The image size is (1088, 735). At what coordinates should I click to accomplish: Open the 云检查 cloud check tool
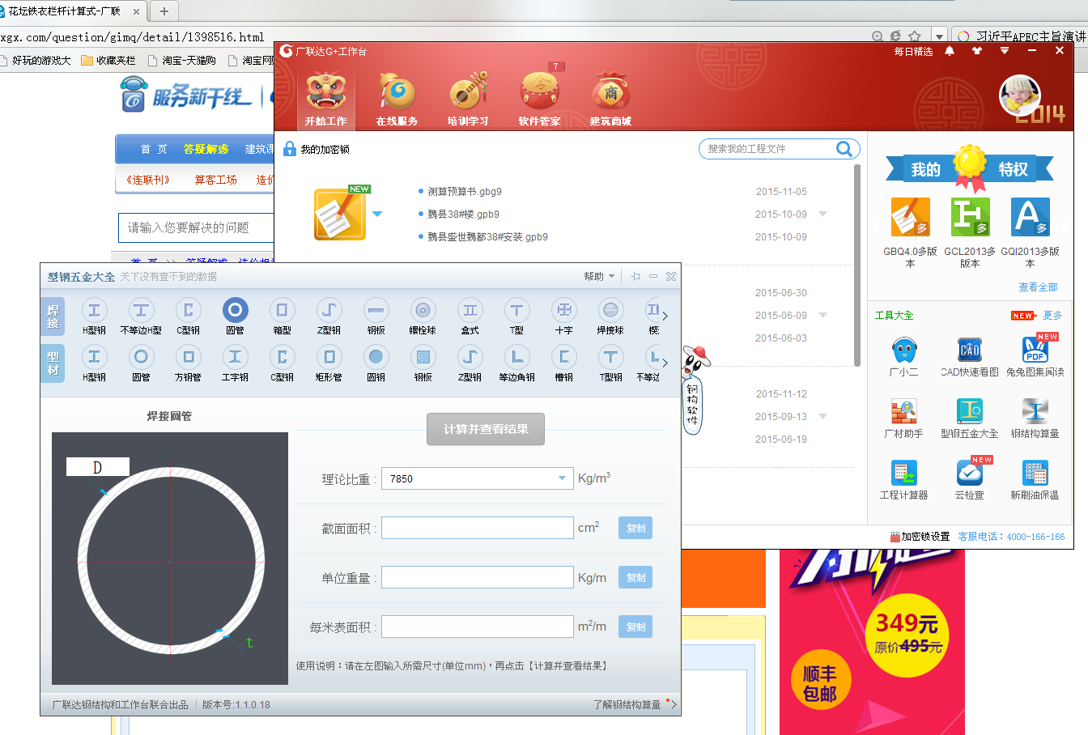[970, 474]
